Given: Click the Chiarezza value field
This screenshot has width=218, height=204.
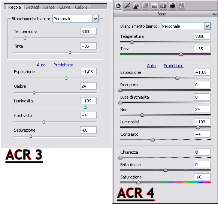Looking at the screenshot, I should click(x=202, y=152).
